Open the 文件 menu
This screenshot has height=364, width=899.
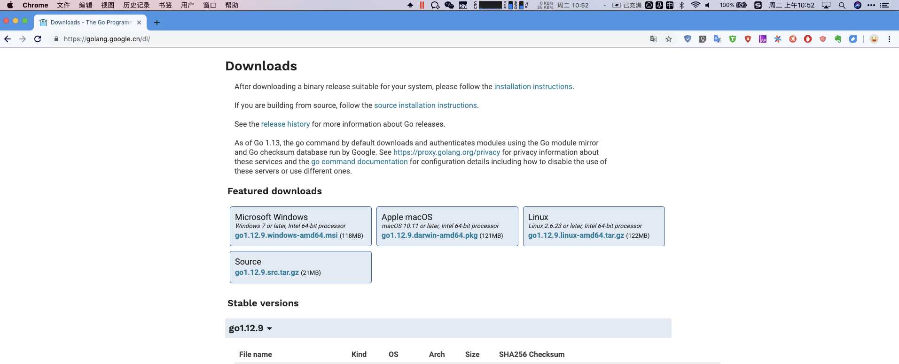[63, 5]
